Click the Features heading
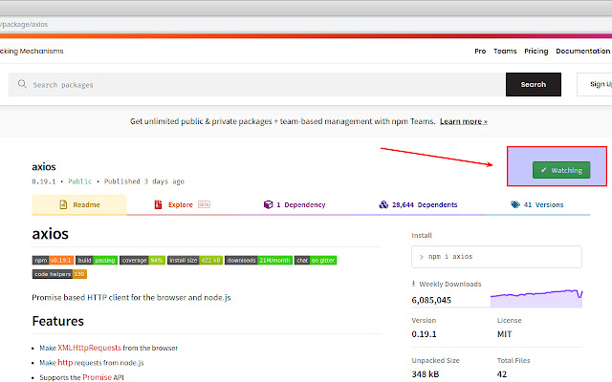The height and width of the screenshot is (382, 612). pyautogui.click(x=57, y=321)
